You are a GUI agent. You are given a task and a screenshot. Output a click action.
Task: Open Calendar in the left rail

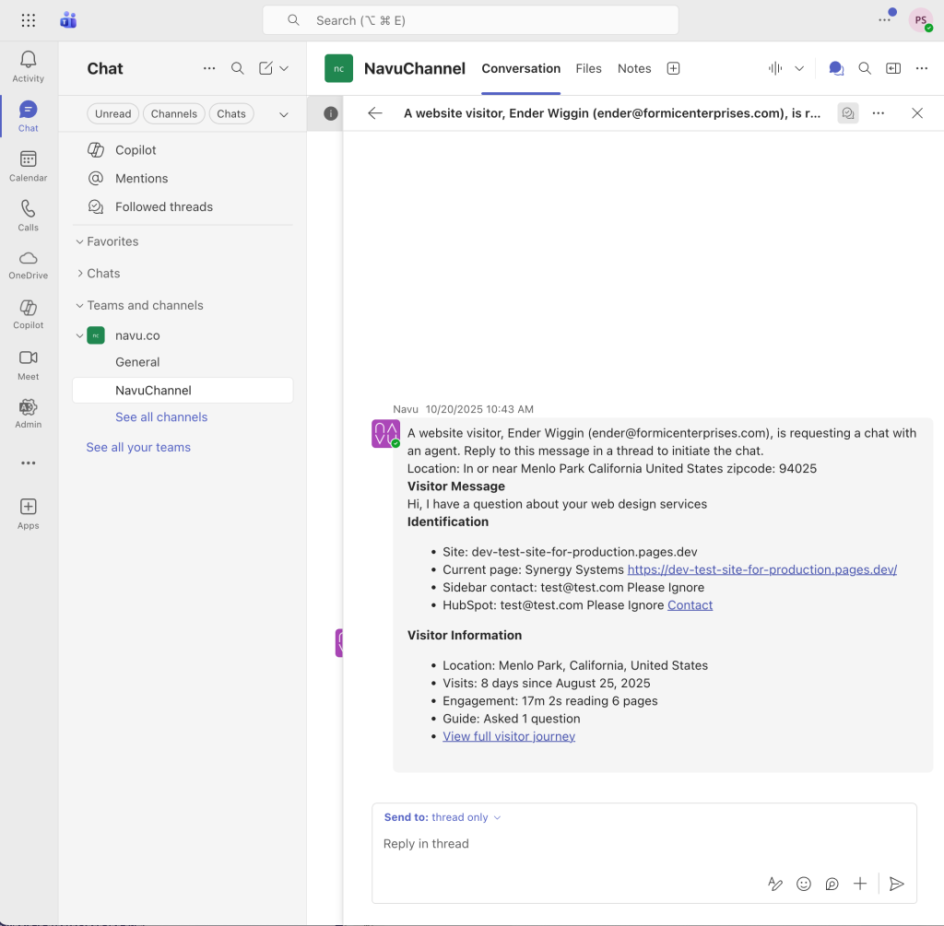(28, 166)
